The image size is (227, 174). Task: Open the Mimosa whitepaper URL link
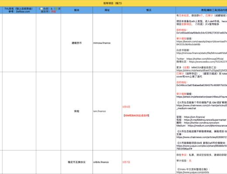(x=202, y=53)
